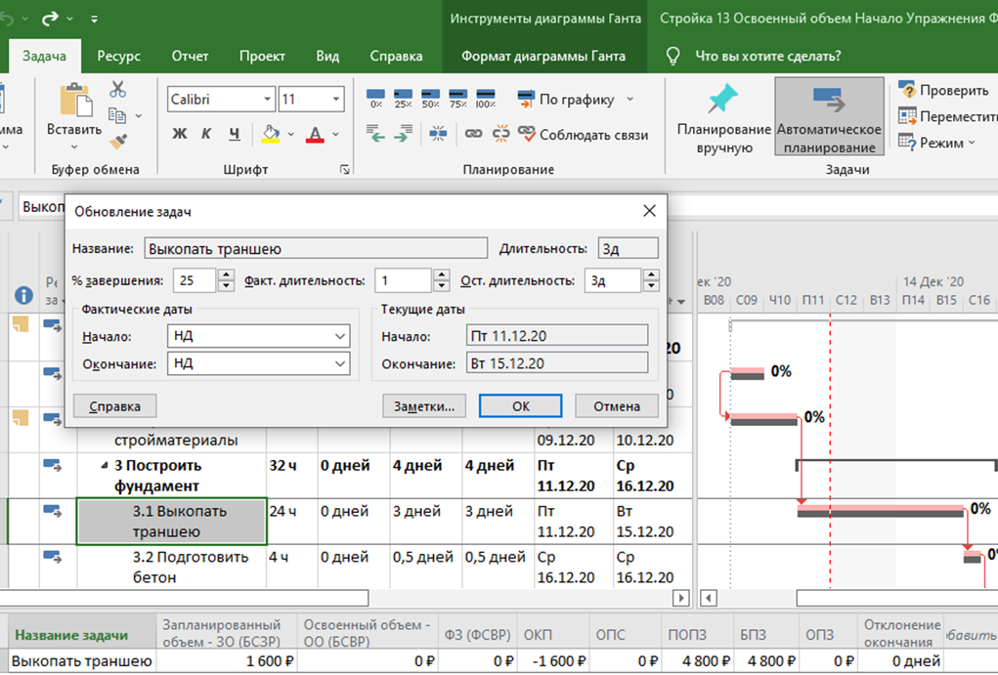Open the 'Отчет' ribbon tab
This screenshot has width=998, height=675.
point(190,56)
